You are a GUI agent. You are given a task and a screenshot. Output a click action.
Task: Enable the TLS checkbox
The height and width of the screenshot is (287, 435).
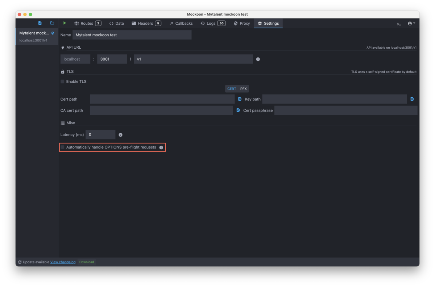(62, 82)
